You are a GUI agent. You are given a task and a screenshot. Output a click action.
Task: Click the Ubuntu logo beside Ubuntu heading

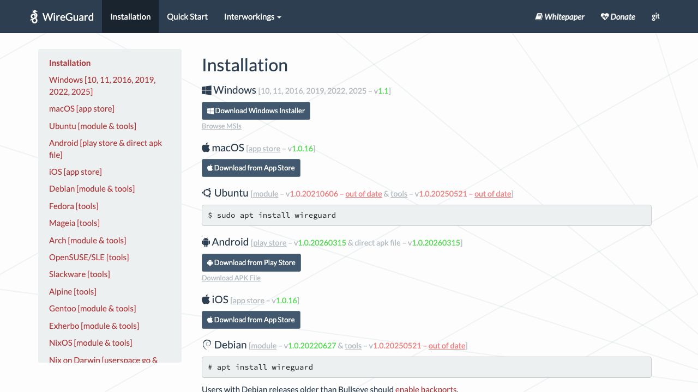click(x=207, y=193)
